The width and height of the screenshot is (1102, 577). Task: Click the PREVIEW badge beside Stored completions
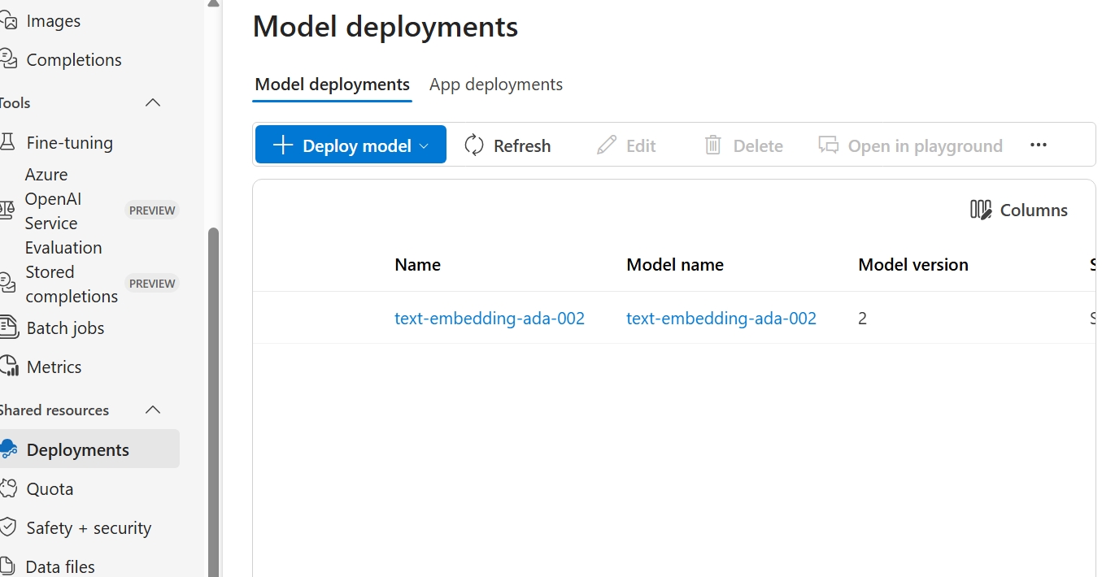click(x=152, y=284)
